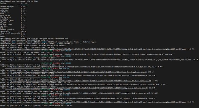Open the wandb-0.15.8 wheel download link
This screenshot has width=199, height=108.
[80, 76]
